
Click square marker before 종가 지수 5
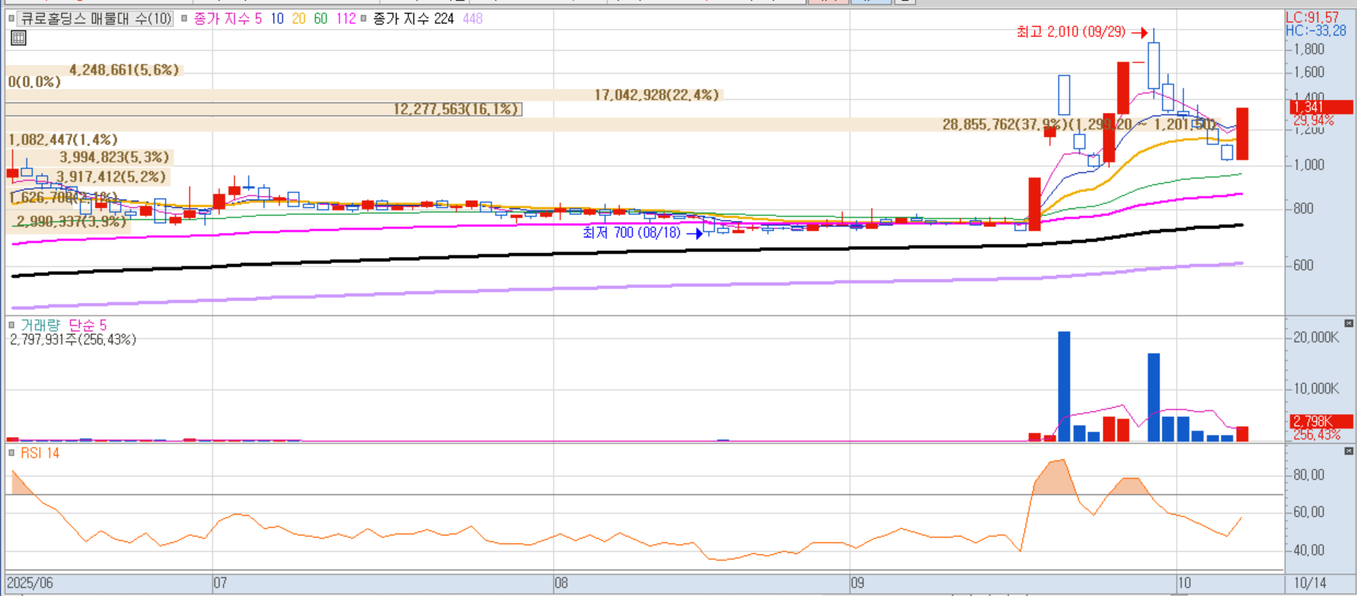tap(184, 18)
